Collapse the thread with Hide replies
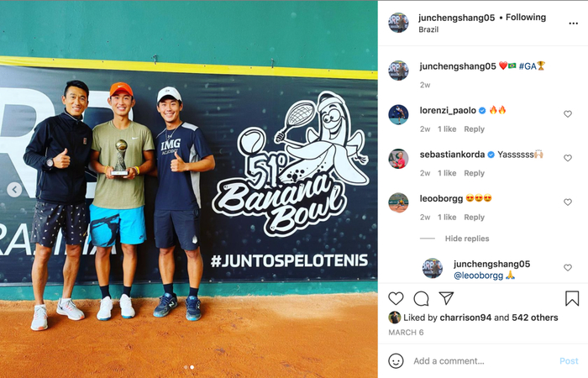This screenshot has width=588, height=378. click(467, 239)
